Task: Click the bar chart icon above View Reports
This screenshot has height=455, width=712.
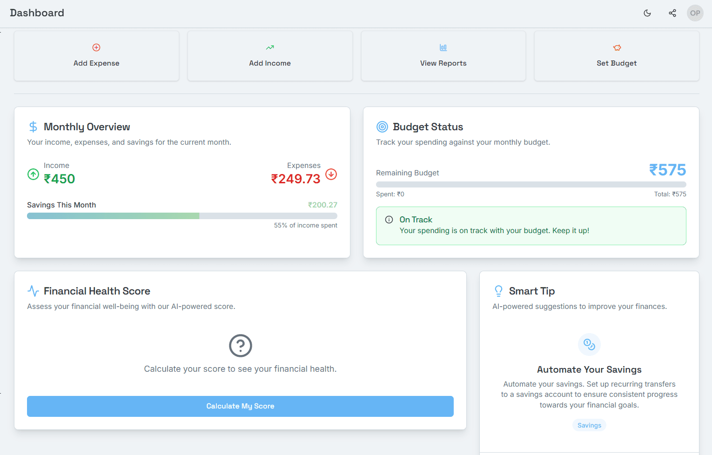Action: [443, 47]
